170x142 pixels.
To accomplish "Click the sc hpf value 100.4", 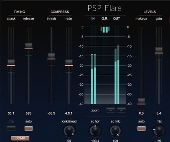I will point(95,141).
